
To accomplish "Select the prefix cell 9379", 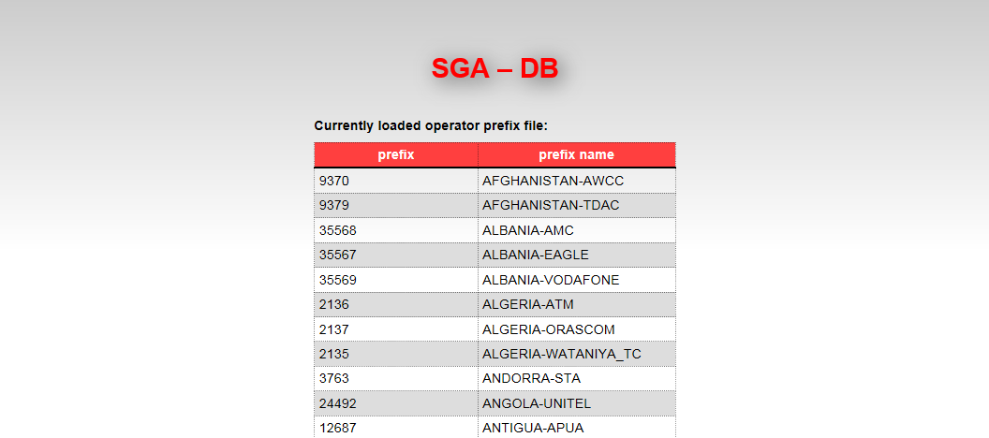I will pos(396,206).
